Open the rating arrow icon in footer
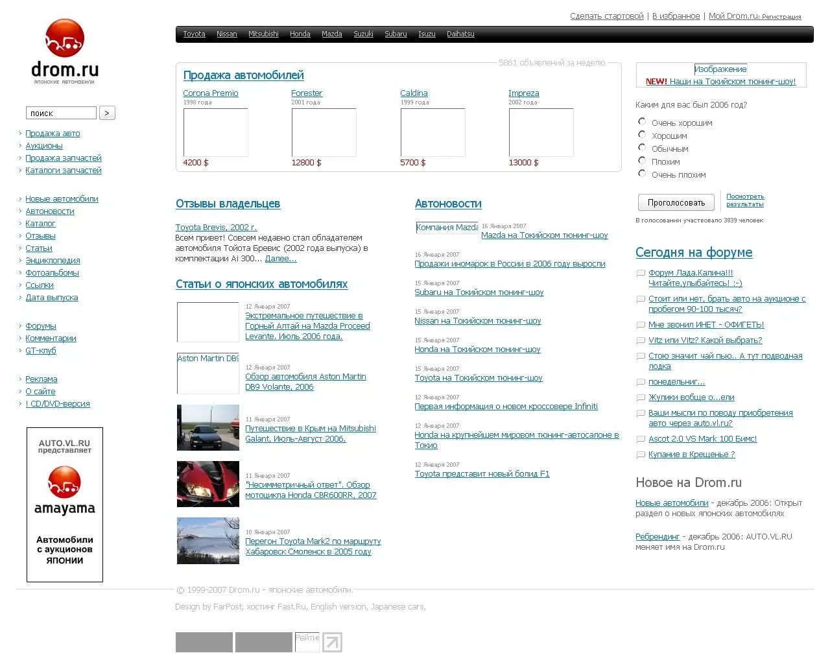This screenshot has width=830, height=664. [332, 642]
